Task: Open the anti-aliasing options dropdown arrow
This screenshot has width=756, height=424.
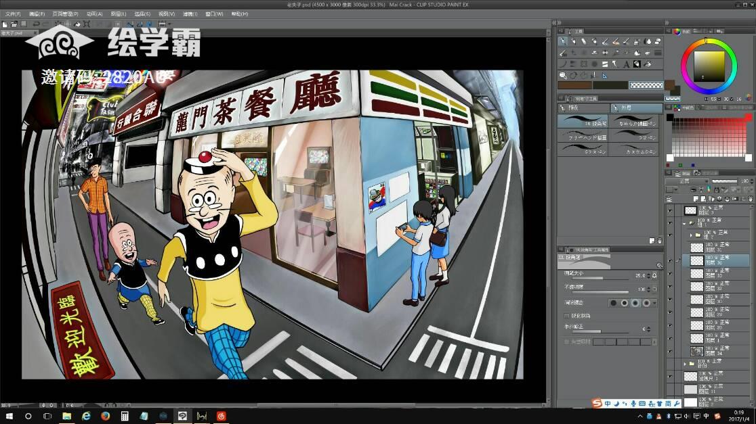Action: coord(654,303)
